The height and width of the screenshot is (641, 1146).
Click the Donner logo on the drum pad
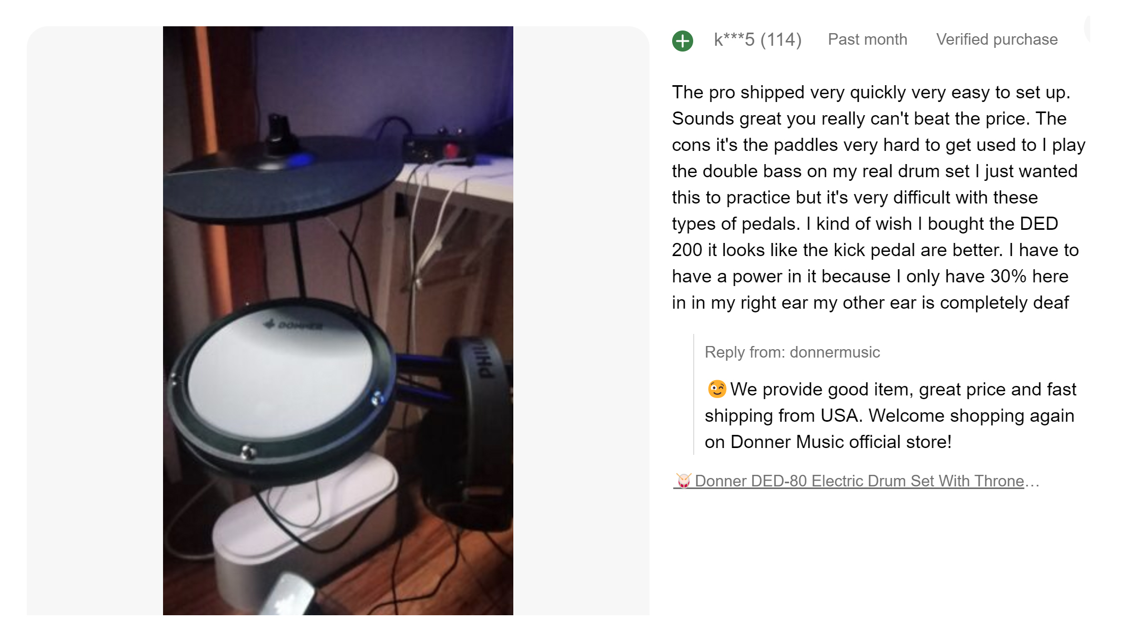[293, 324]
